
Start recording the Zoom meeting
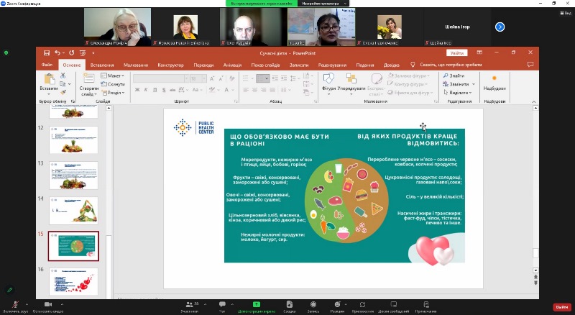tap(313, 304)
